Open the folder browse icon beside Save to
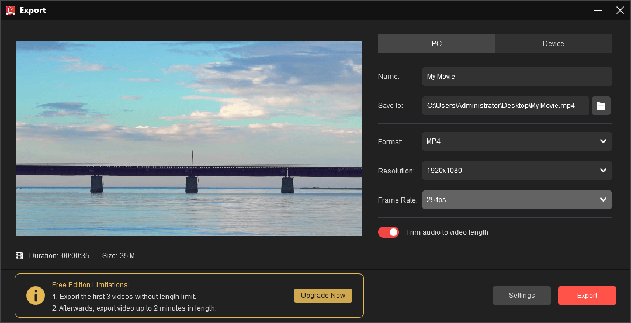The width and height of the screenshot is (631, 323). [x=601, y=106]
